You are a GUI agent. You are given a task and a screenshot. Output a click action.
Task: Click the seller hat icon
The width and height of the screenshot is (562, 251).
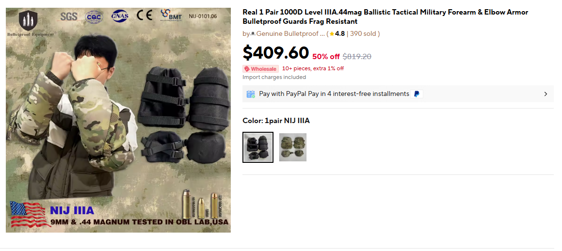(253, 34)
